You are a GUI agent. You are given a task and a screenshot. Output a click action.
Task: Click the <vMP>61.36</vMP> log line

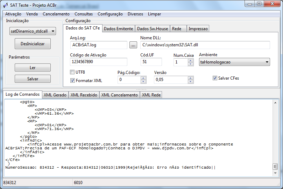coord(54,114)
